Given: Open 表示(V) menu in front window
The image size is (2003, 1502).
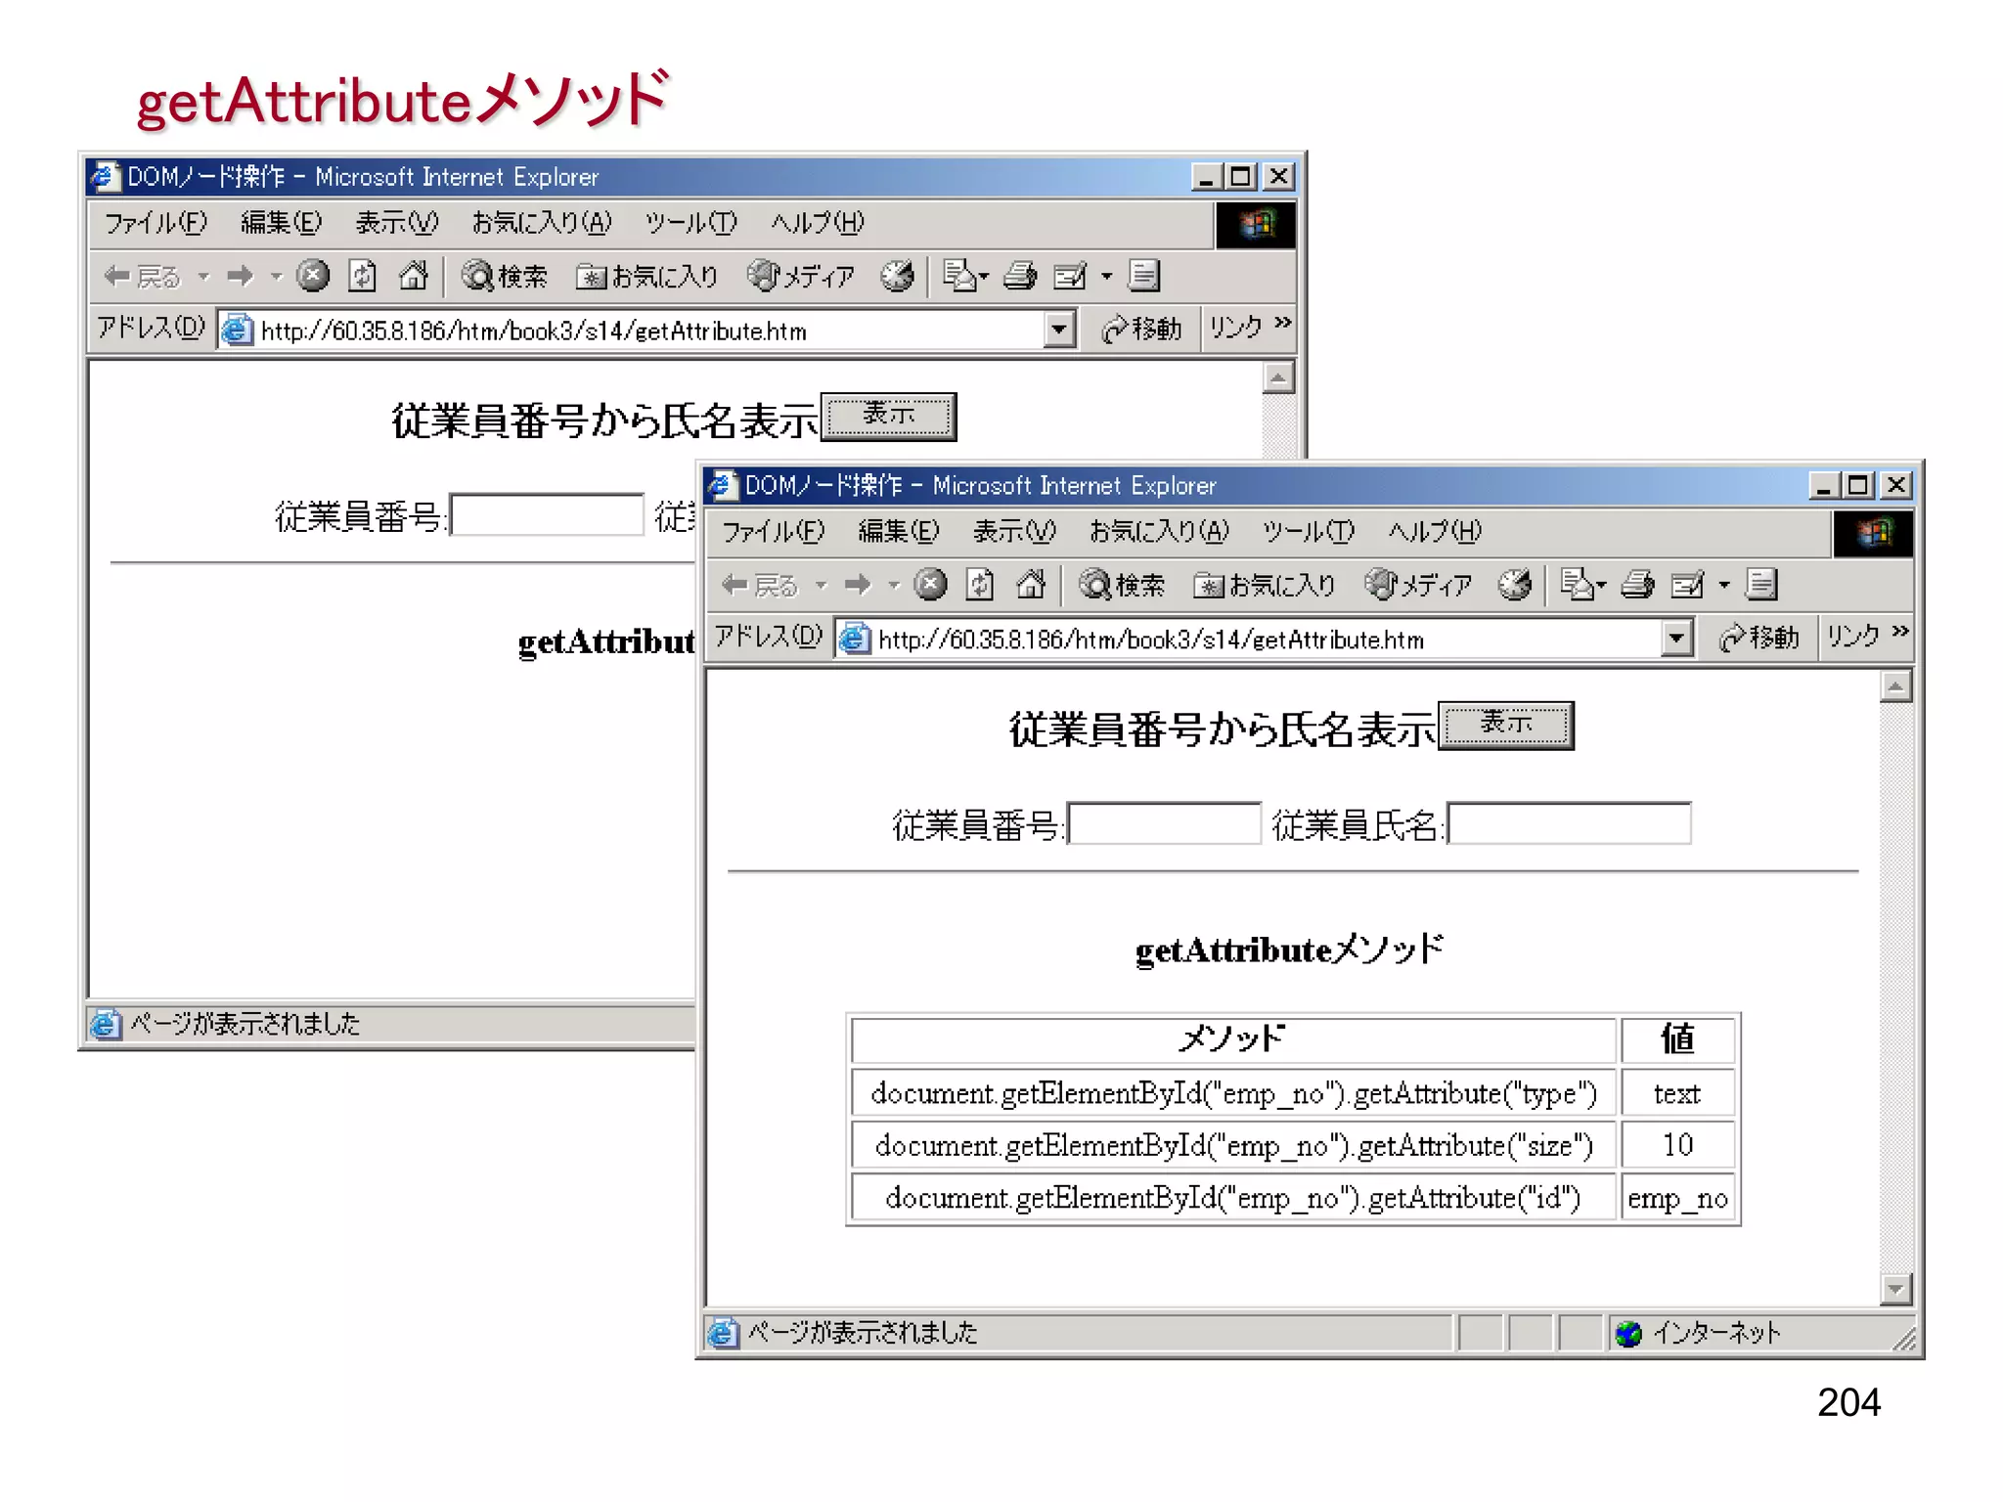Looking at the screenshot, I should click(x=1013, y=531).
